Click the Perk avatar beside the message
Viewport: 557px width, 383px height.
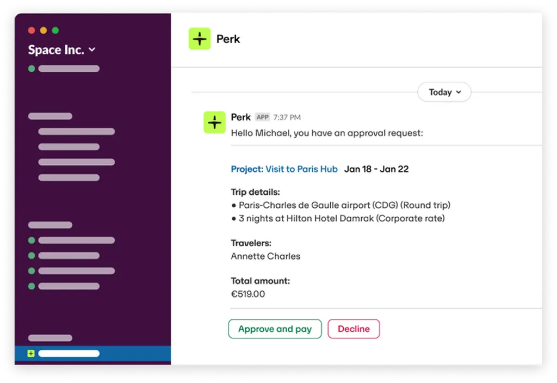pyautogui.click(x=214, y=122)
